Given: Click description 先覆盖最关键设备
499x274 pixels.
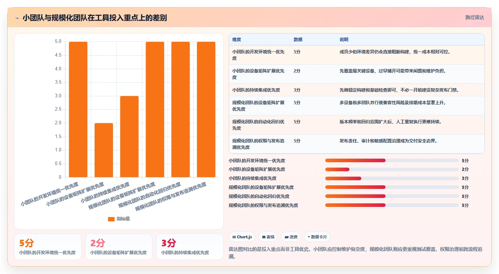Looking at the screenshot, I should (x=393, y=71).
